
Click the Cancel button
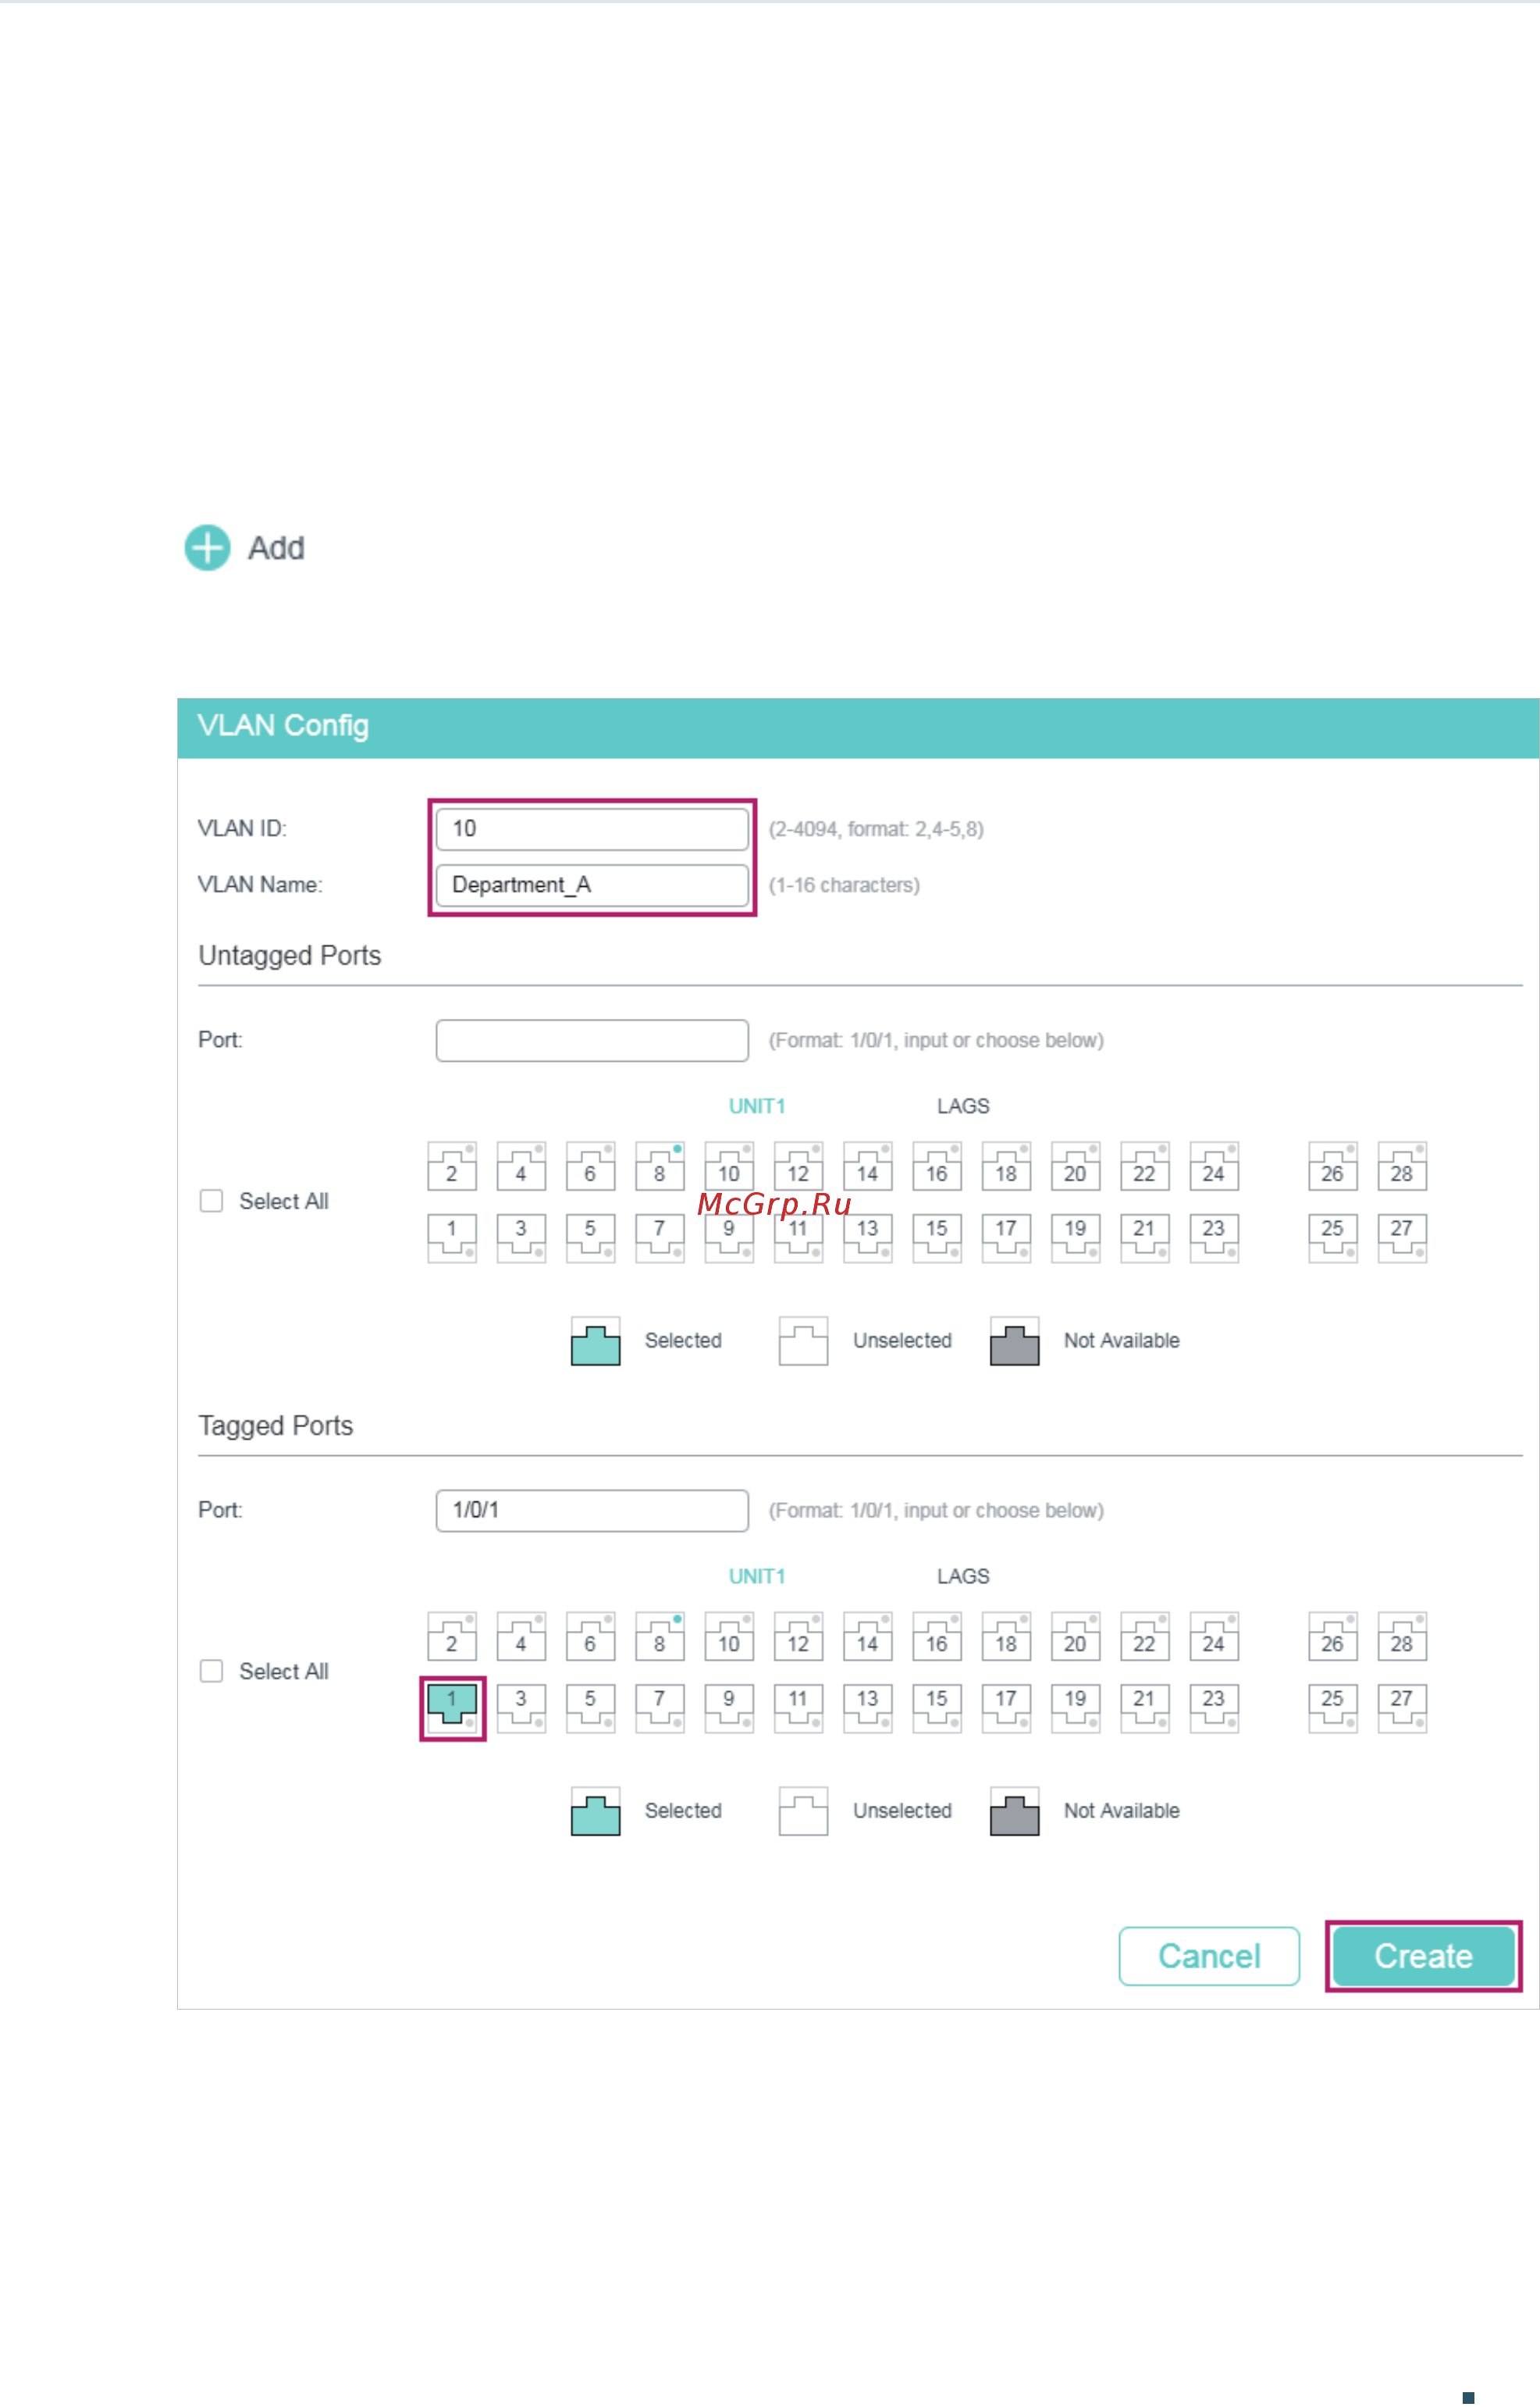[1209, 1957]
